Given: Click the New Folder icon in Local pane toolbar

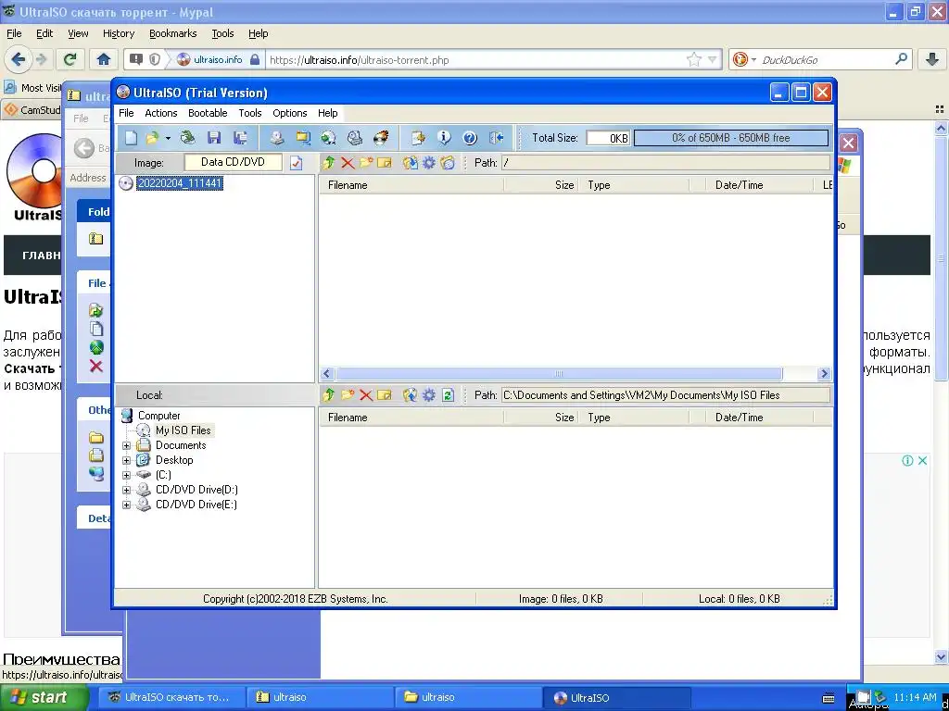Looking at the screenshot, I should [348, 394].
